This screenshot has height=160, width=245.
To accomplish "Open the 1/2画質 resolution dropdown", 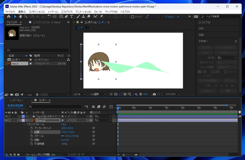I will (98, 94).
